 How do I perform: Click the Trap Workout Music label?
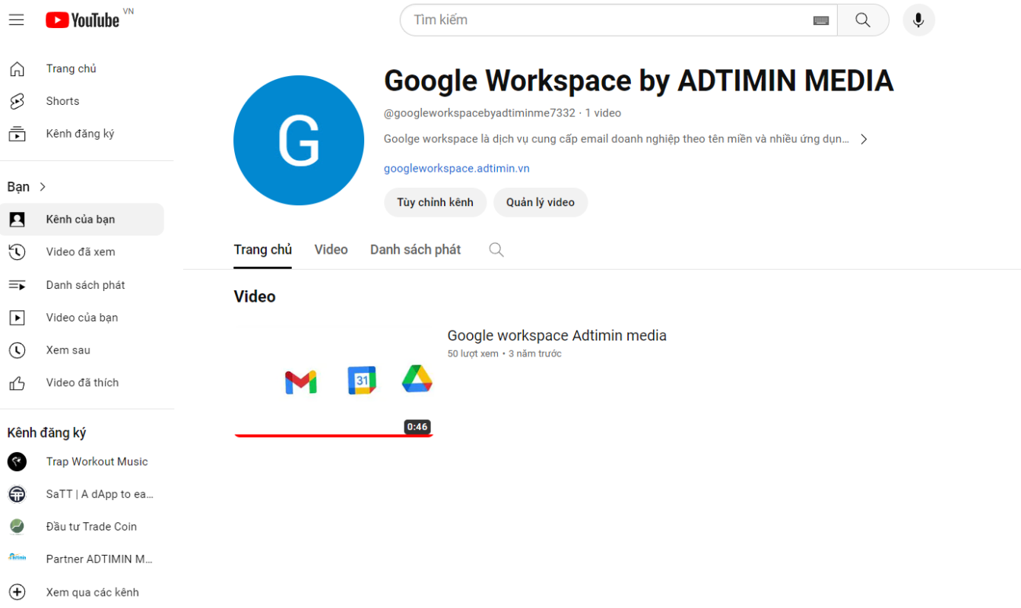97,461
